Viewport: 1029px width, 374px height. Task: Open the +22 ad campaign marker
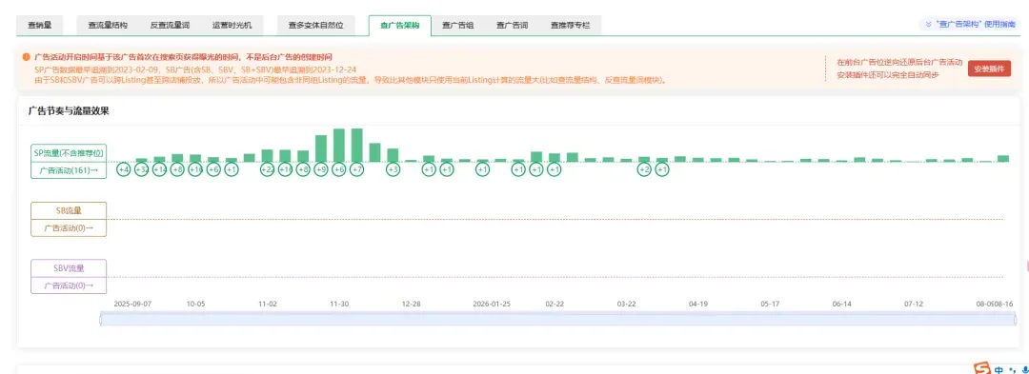[267, 169]
